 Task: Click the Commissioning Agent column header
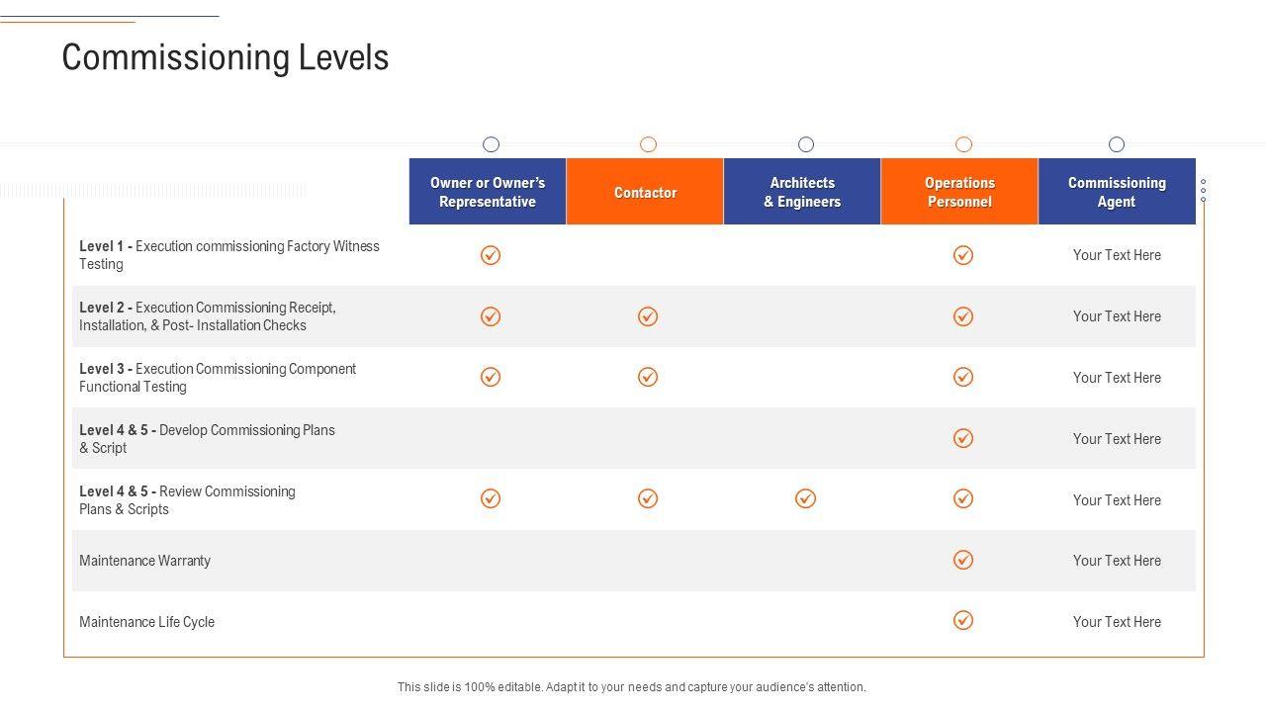(x=1117, y=192)
